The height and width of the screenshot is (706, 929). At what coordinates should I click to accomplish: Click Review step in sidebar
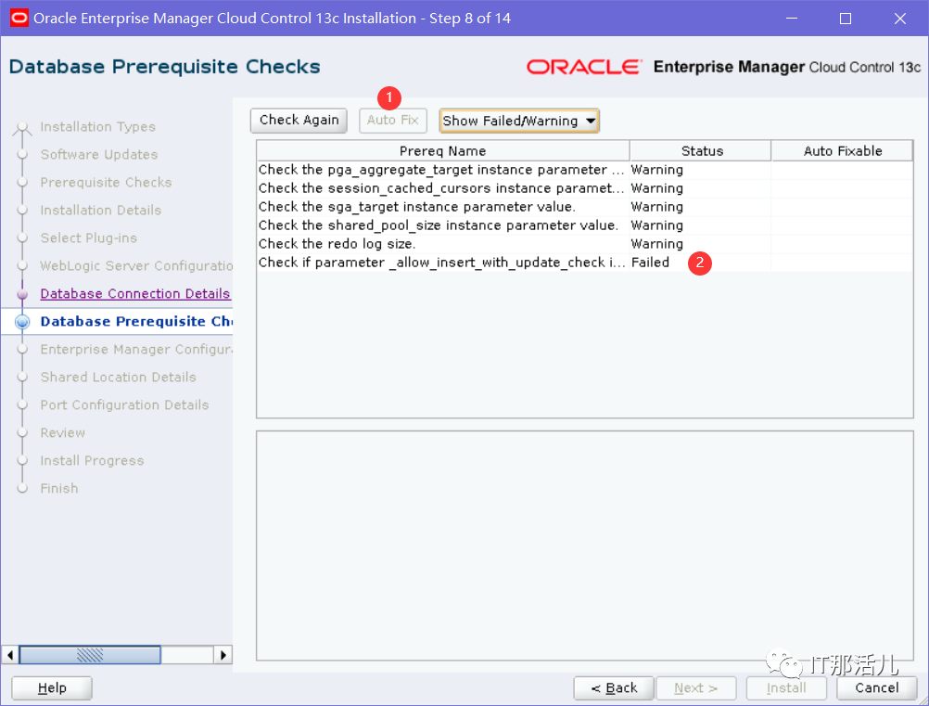click(x=63, y=433)
